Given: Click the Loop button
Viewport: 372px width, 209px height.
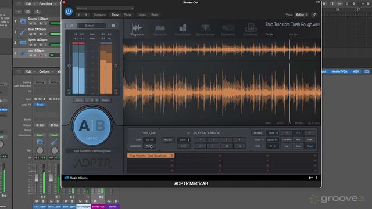Looking at the screenshot, I should (x=184, y=146).
